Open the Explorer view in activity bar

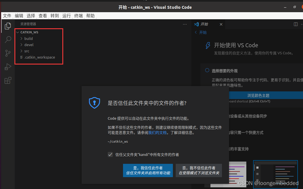(8, 26)
